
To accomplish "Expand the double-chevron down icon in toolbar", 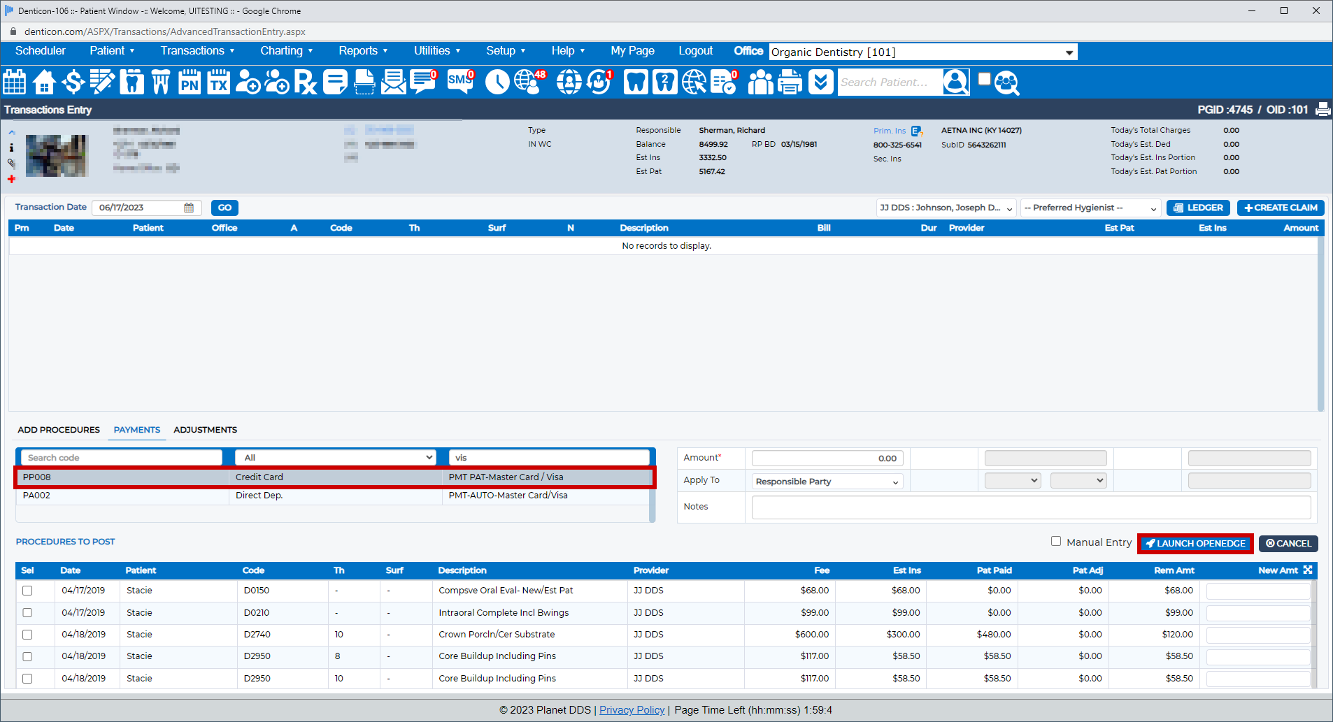I will [x=820, y=82].
